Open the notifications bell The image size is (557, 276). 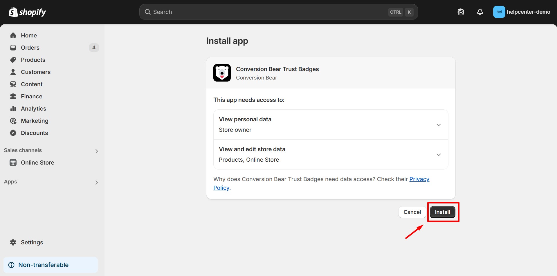click(480, 12)
